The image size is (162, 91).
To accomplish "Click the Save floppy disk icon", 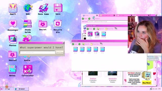I will [58, 8].
